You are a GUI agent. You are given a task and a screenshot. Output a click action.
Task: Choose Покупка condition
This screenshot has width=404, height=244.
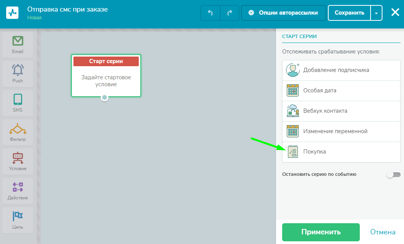tap(341, 152)
